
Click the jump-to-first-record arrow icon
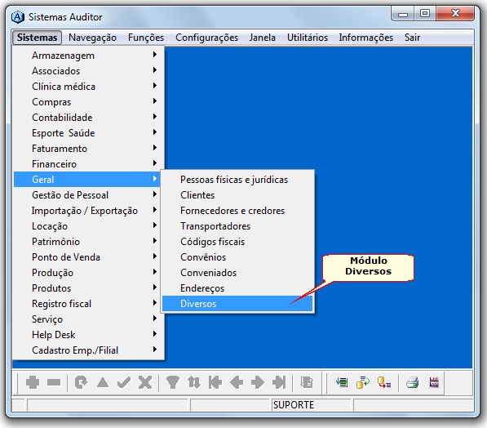[x=215, y=382]
